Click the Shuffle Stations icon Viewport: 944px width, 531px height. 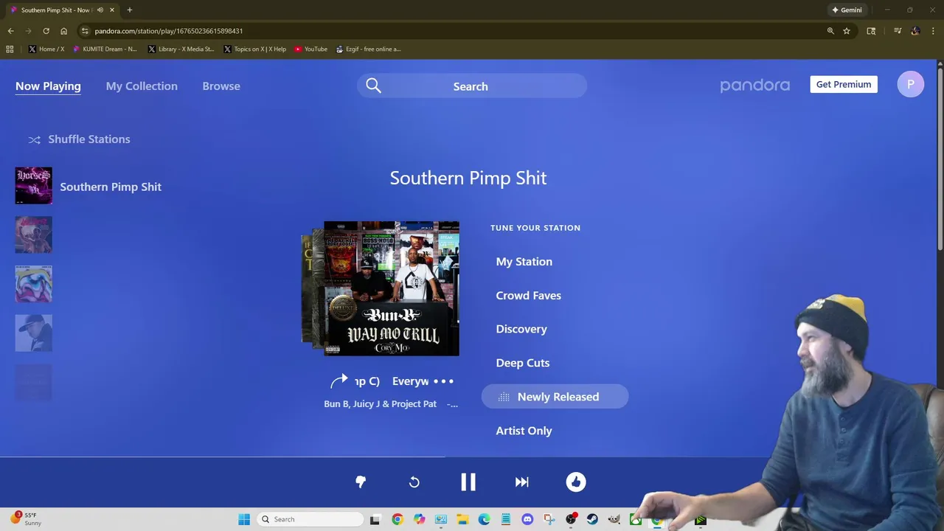[34, 139]
